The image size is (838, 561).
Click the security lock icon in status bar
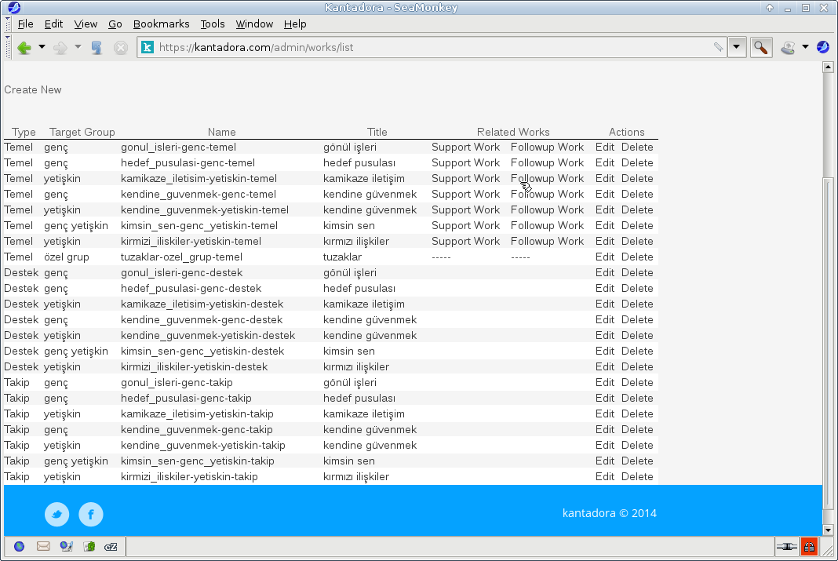tap(809, 547)
